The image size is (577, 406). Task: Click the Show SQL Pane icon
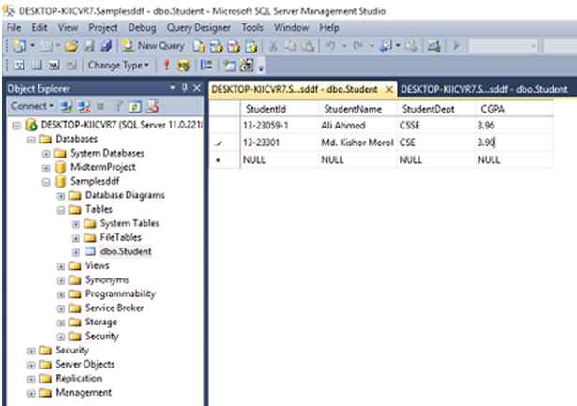pos(53,66)
